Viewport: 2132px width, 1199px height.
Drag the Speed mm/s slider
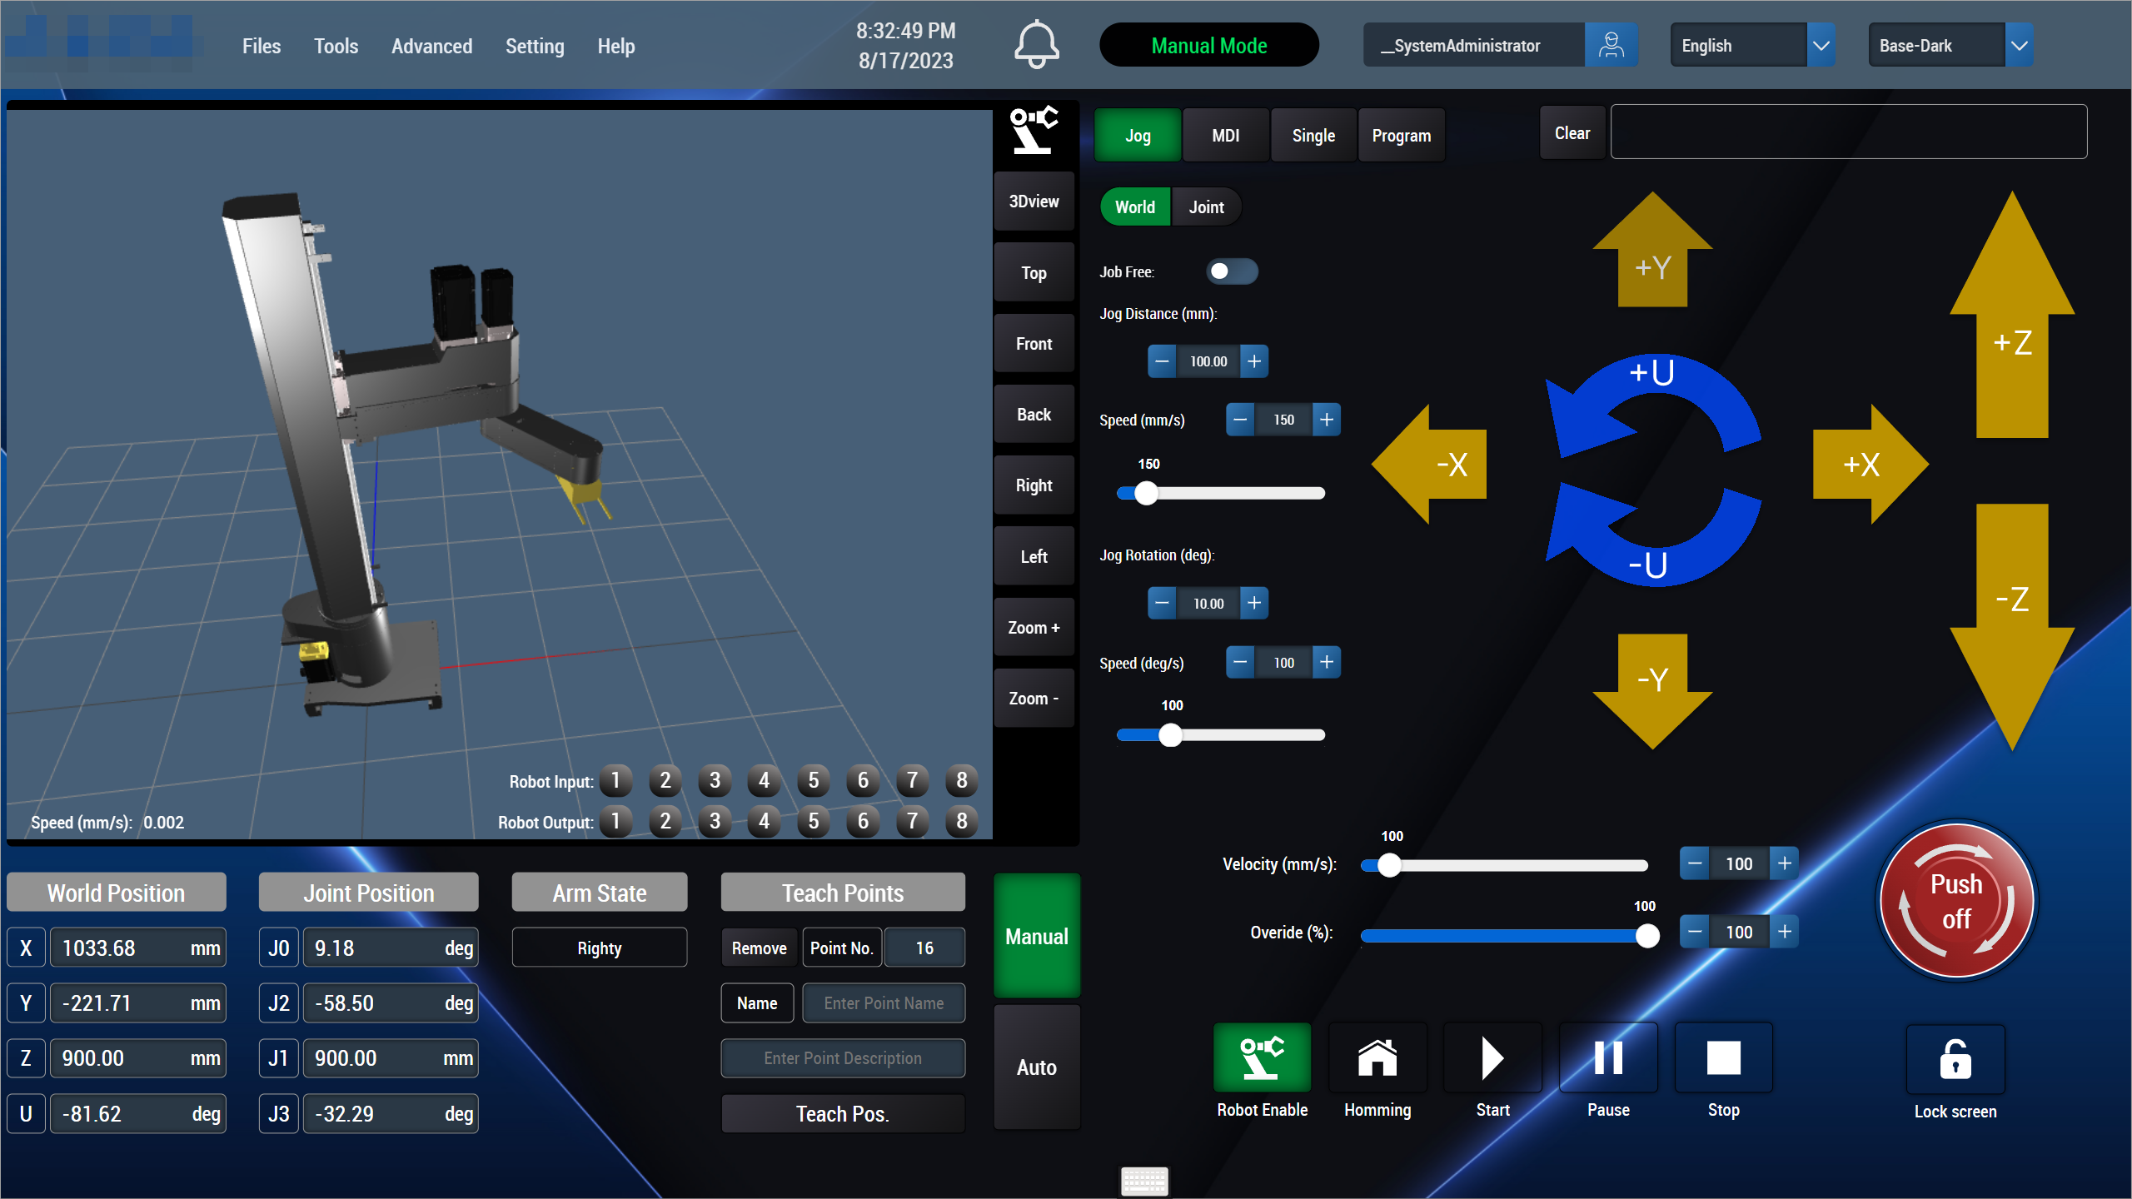pyautogui.click(x=1147, y=490)
